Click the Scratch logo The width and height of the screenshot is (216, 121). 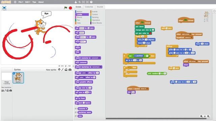(x=6, y=2)
